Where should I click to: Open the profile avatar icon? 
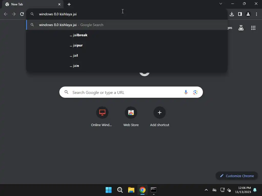(x=248, y=14)
